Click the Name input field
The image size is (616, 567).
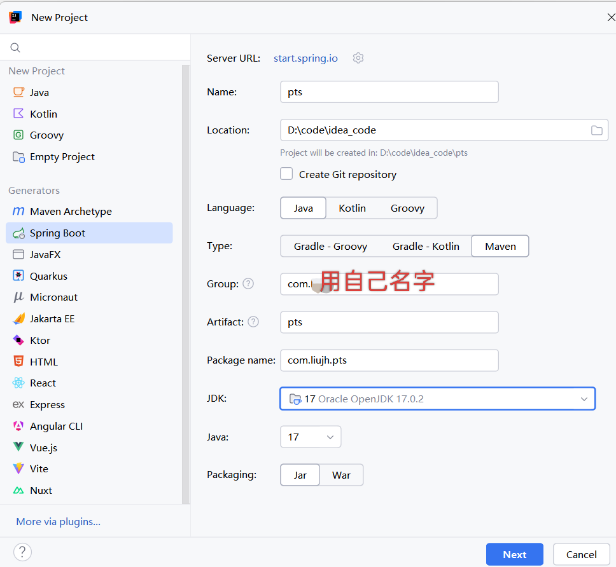389,92
